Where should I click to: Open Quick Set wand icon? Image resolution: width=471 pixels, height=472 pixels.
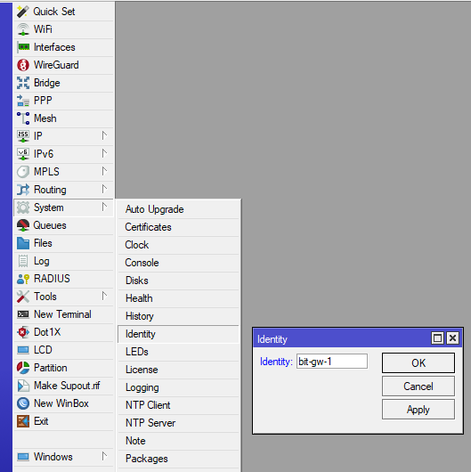[x=23, y=12]
